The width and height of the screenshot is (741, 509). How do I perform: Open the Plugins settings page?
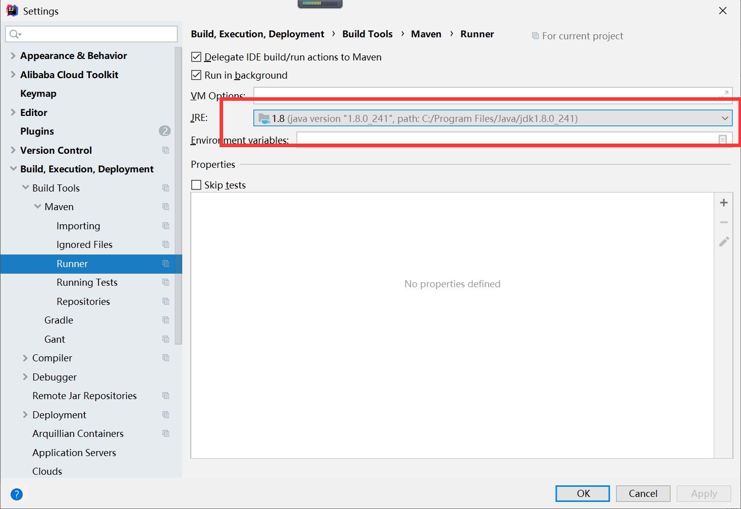click(x=37, y=132)
